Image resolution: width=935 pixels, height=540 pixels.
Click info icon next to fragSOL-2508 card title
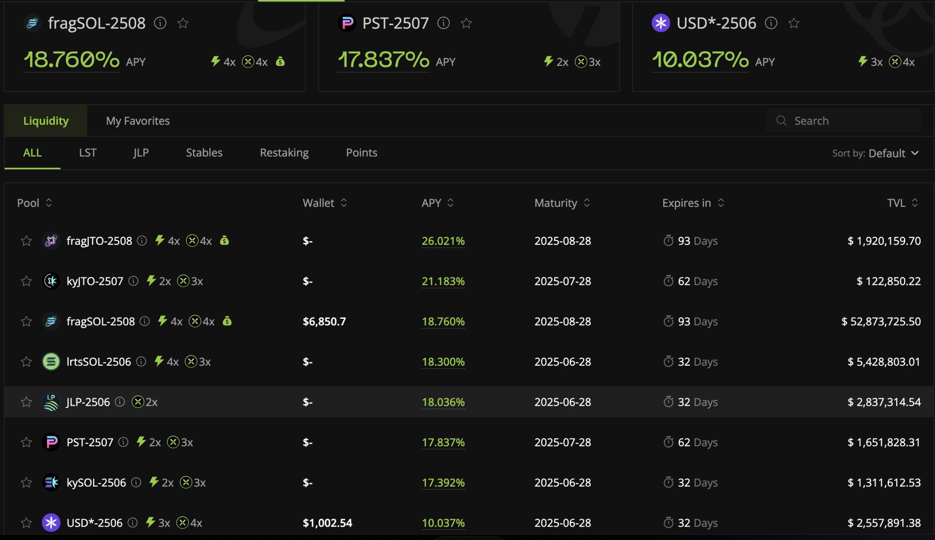coord(160,23)
